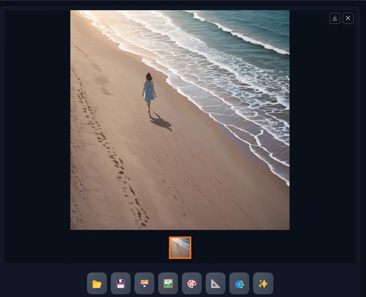The height and width of the screenshot is (297, 366).
Task: Close the image preview panel
Action: 348,18
